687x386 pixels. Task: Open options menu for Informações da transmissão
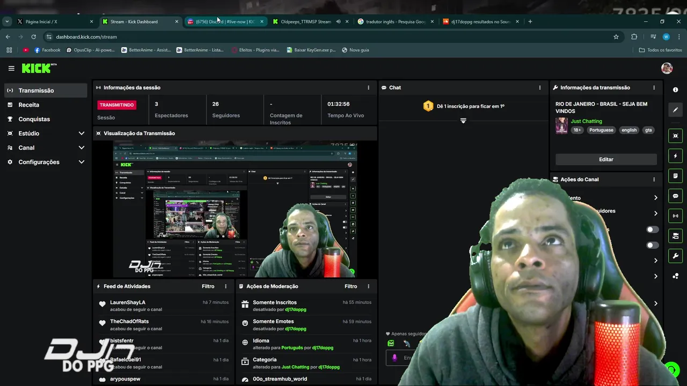point(654,87)
